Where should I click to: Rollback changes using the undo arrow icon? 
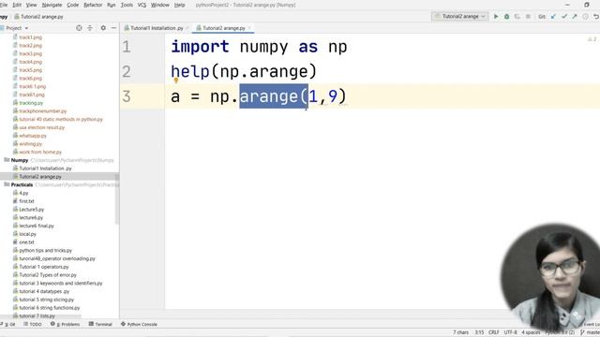pos(596,17)
